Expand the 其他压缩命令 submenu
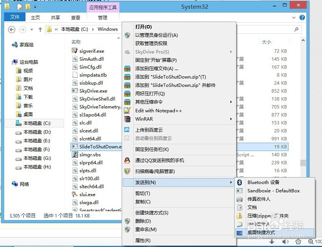Screen dimensions: 322x247 231,102
